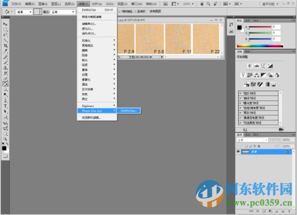Open the 模式 blend mode dropdown
297x215 pixels.
coord(63,12)
